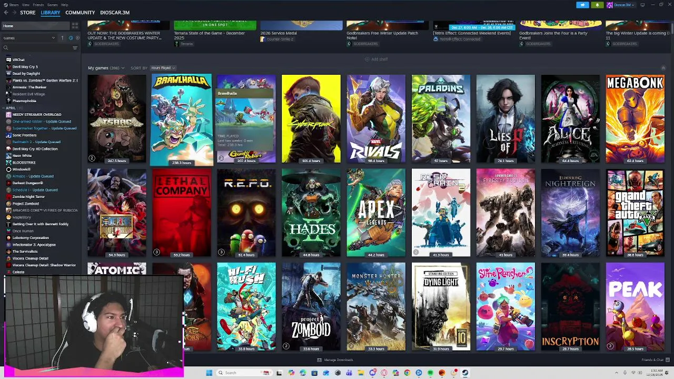This screenshot has width=674, height=379.
Task: Open the Games filter dropdown
Action: (x=29, y=38)
